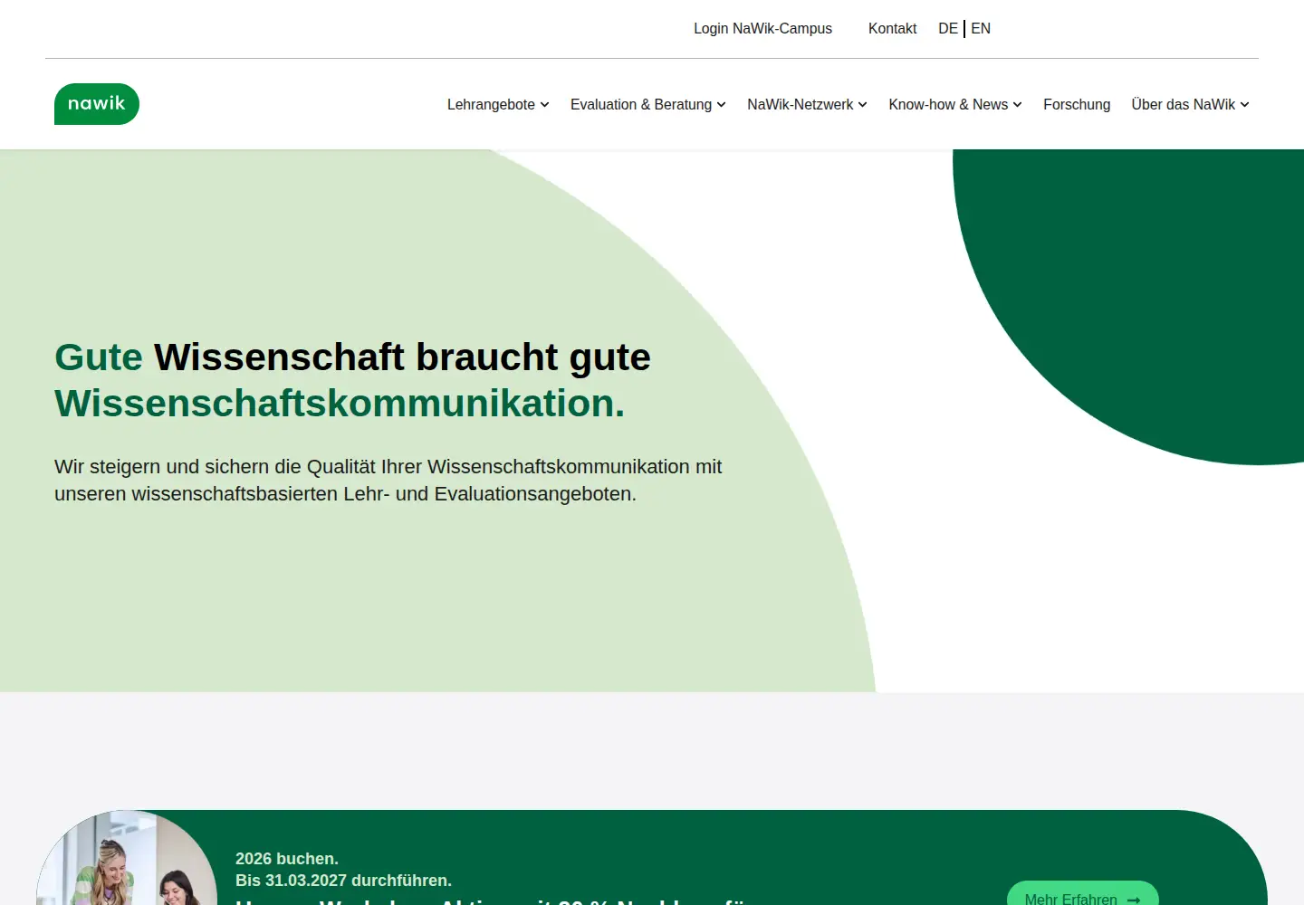Viewport: 1304px width, 905px height.
Task: Open the Know-how & News menu
Action: click(x=948, y=105)
